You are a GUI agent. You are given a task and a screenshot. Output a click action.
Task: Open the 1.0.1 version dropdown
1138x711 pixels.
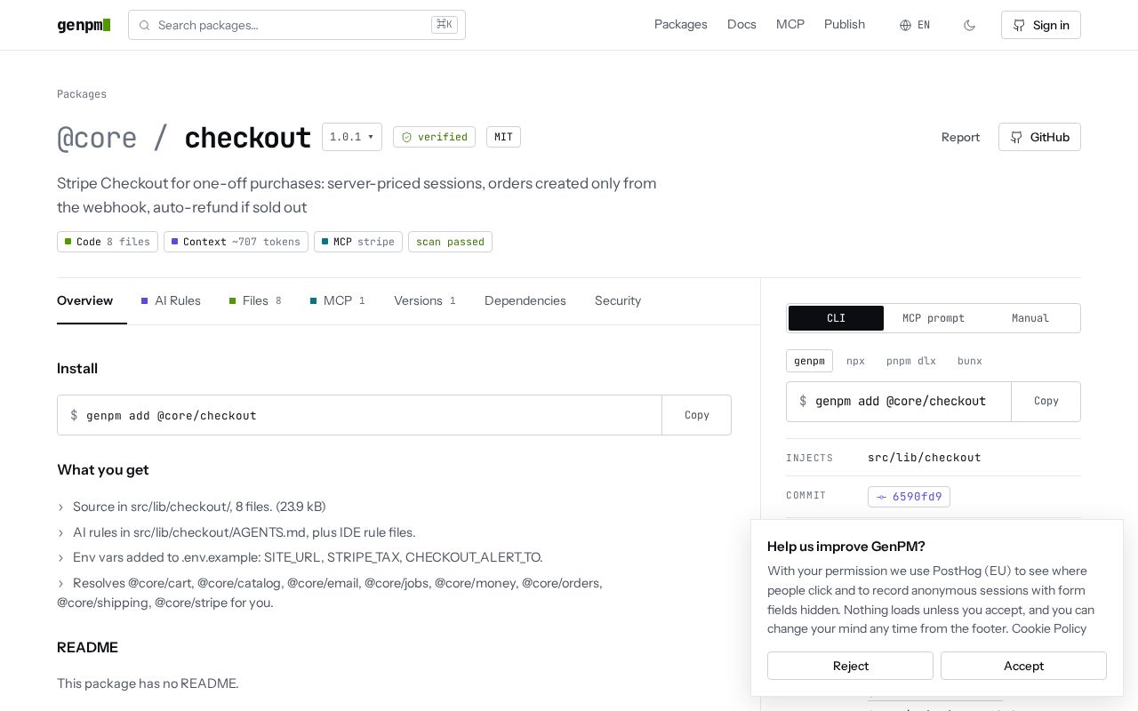pos(352,137)
